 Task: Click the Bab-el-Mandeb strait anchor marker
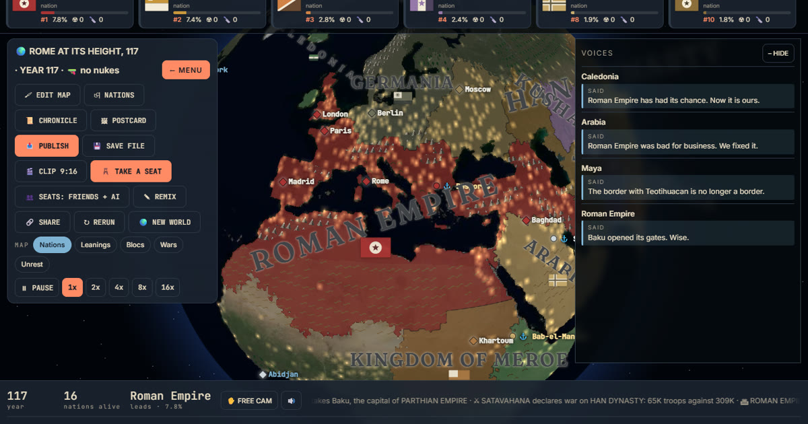(x=523, y=336)
